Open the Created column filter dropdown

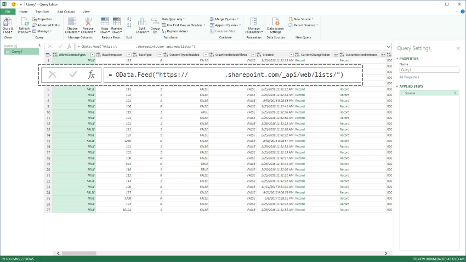tap(291, 55)
